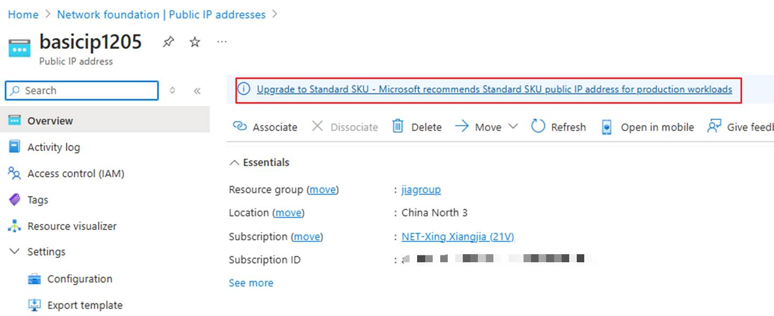The image size is (774, 316).
Task: Click the Refresh icon
Action: tap(538, 126)
